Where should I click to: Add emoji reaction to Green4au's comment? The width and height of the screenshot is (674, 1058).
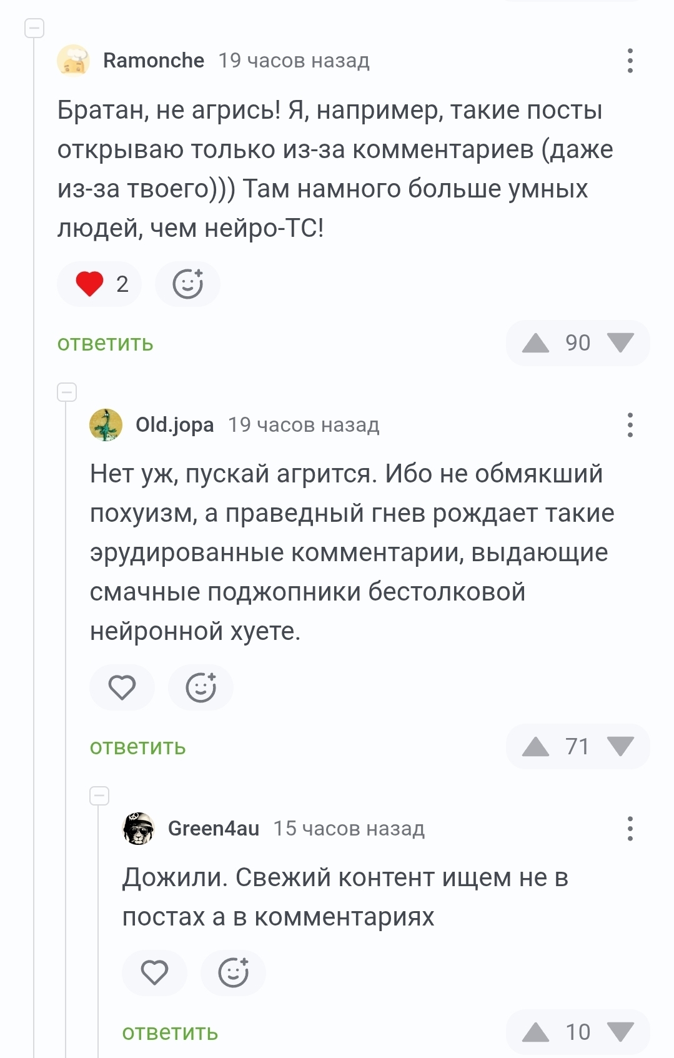pos(233,973)
